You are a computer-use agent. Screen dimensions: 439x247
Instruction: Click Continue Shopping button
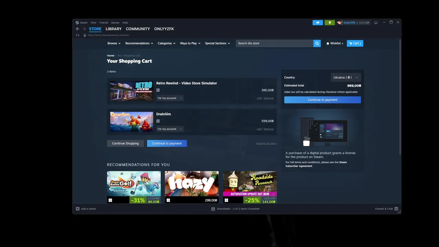pyautogui.click(x=125, y=143)
